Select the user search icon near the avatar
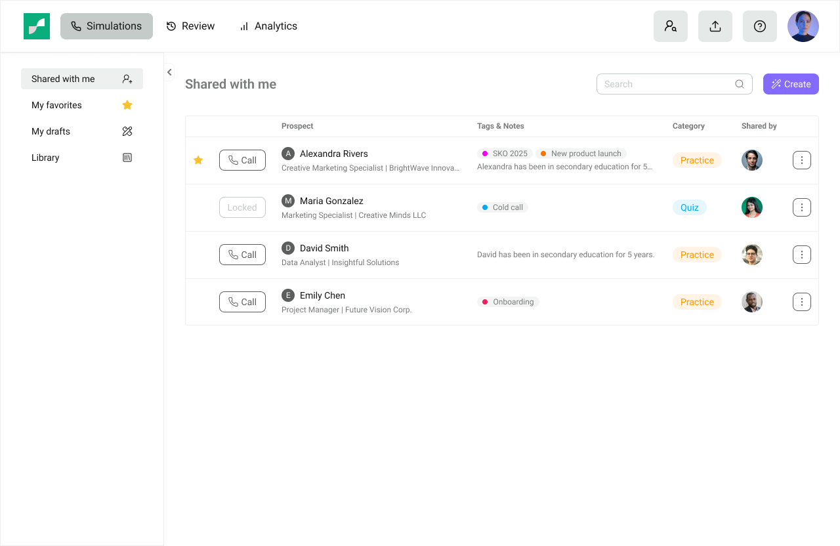The image size is (840, 546). click(x=670, y=26)
